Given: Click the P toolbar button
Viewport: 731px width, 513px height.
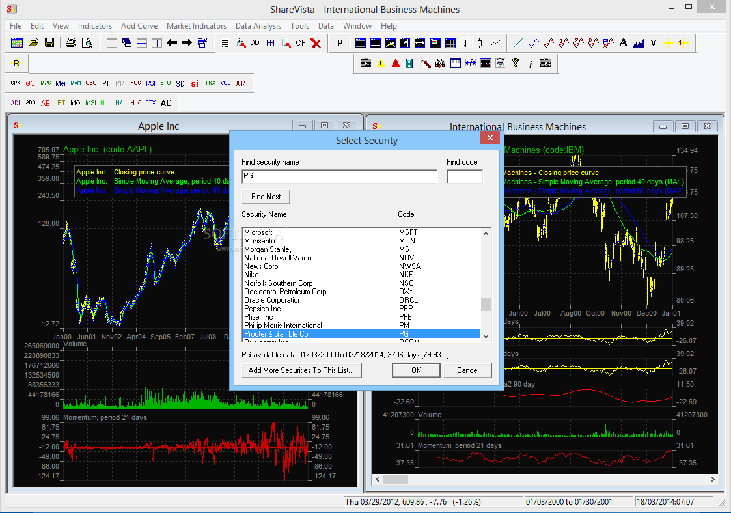Looking at the screenshot, I should pos(340,43).
